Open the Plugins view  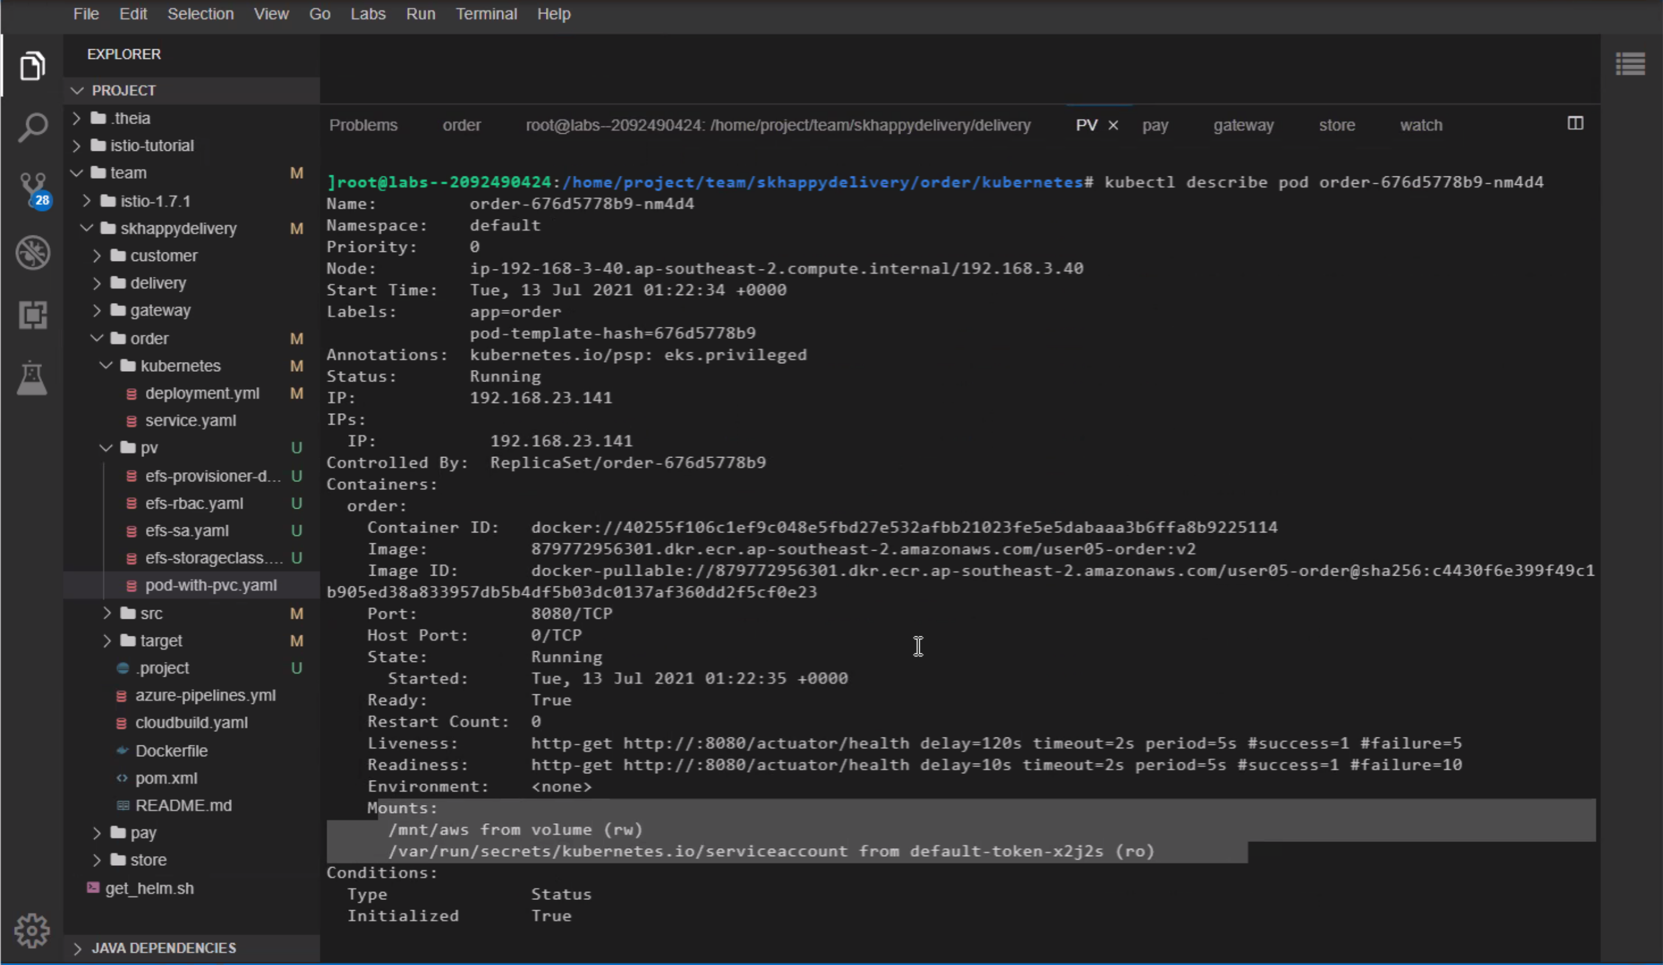coord(33,315)
